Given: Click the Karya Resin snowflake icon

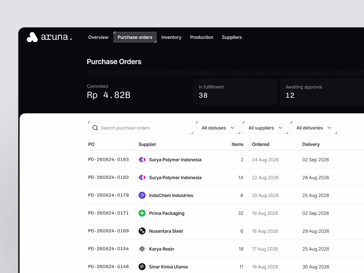Looking at the screenshot, I should (x=142, y=249).
